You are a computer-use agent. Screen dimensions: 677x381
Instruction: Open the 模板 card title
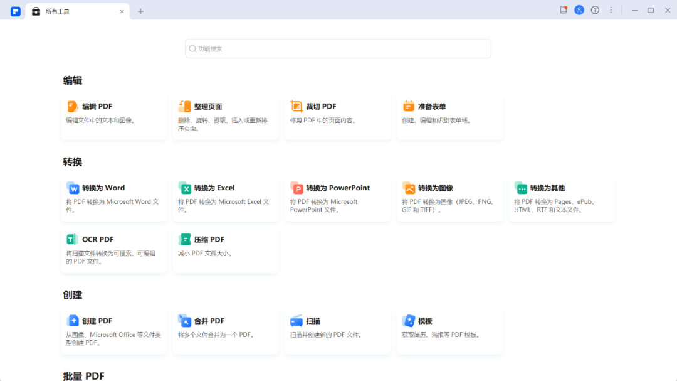point(425,321)
